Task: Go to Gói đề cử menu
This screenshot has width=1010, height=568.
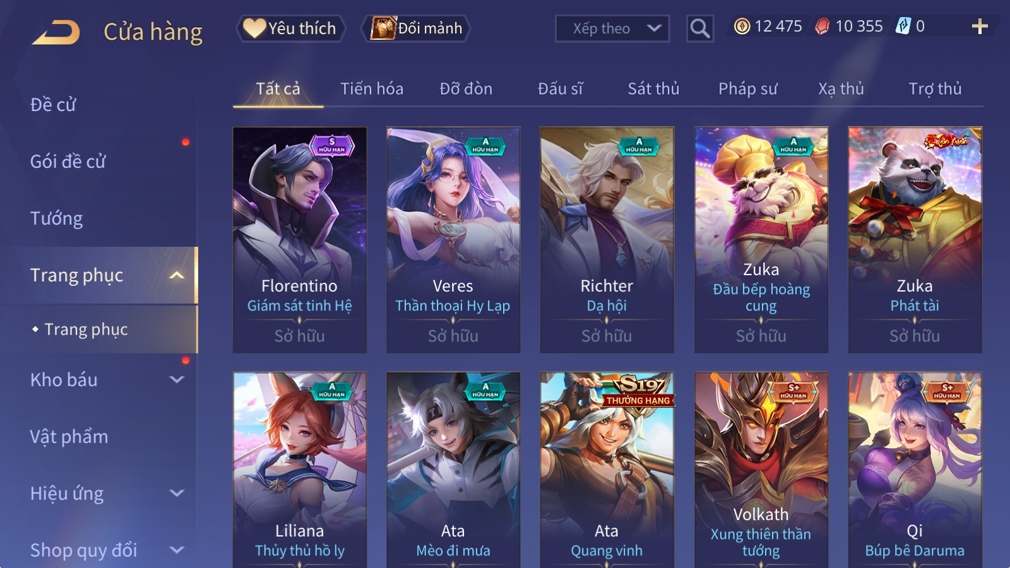Action: point(68,162)
